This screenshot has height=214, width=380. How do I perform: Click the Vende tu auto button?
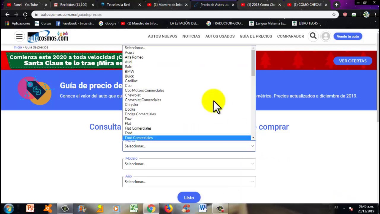pyautogui.click(x=348, y=36)
